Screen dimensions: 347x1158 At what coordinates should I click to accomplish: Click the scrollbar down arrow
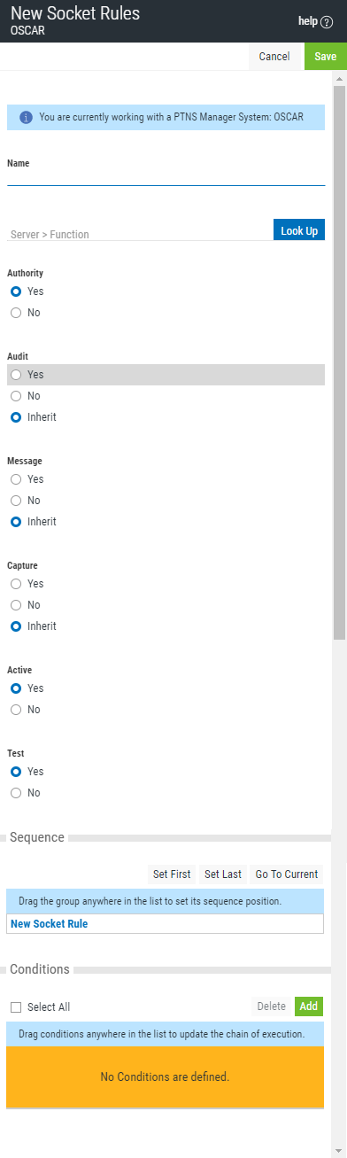pyautogui.click(x=339, y=1151)
